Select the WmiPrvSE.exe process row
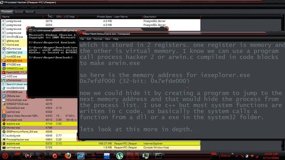Viewport: 285px width, 160px height. (14, 37)
